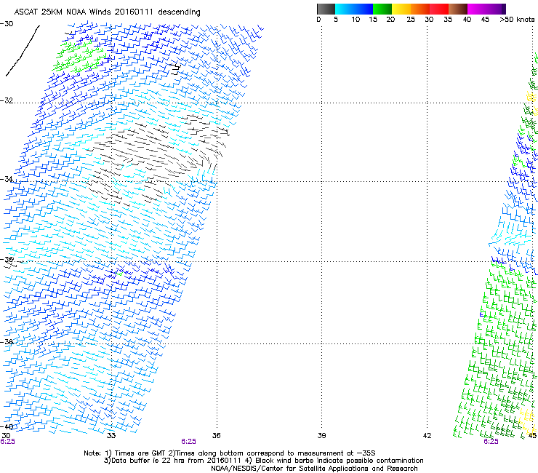Viewport: 538px width, 473px height.
Task: Click the black coastline line near the -30 label
Action: coord(23,51)
